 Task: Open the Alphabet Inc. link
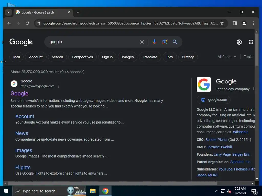click(x=241, y=162)
